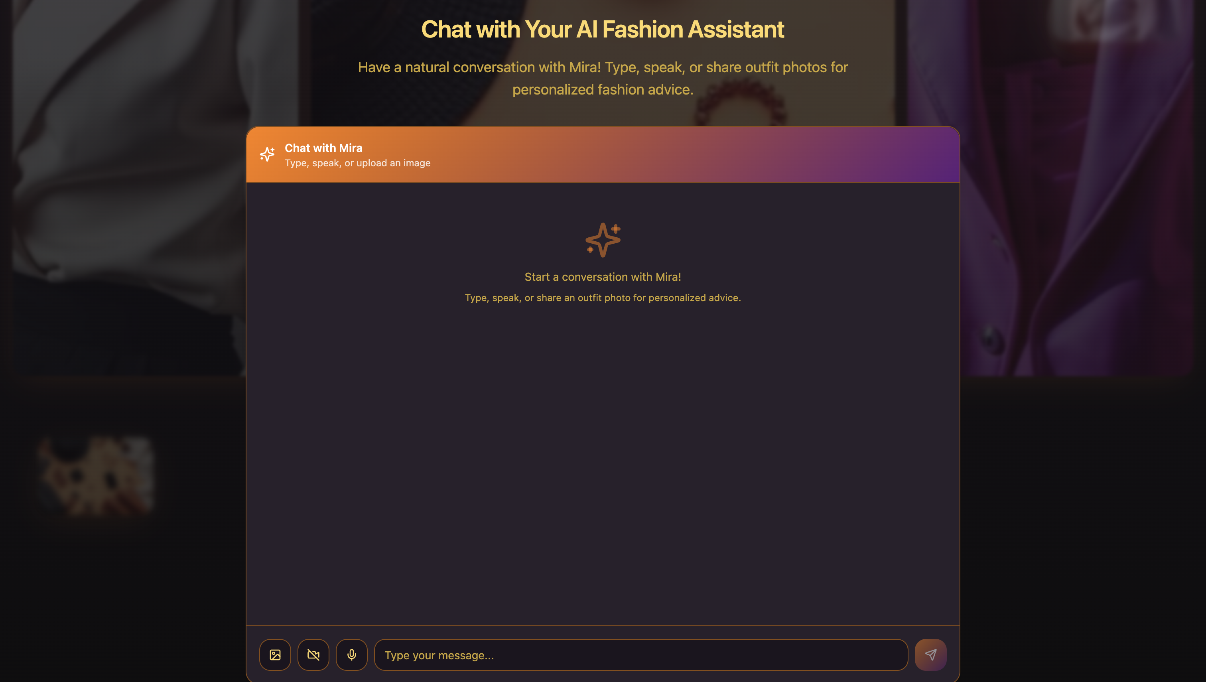The height and width of the screenshot is (682, 1206).
Task: Click the 'Chat with Your AI Fashion Assistant' heading
Action: pyautogui.click(x=602, y=29)
